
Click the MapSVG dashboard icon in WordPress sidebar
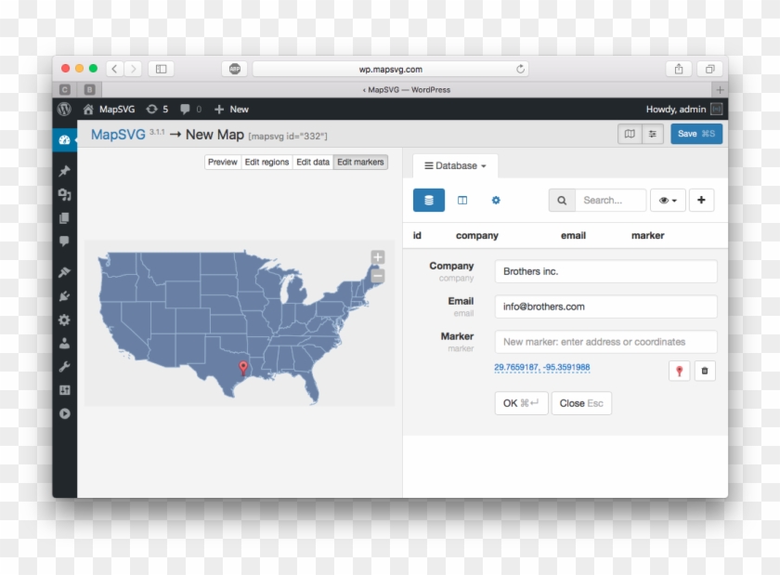pyautogui.click(x=63, y=138)
